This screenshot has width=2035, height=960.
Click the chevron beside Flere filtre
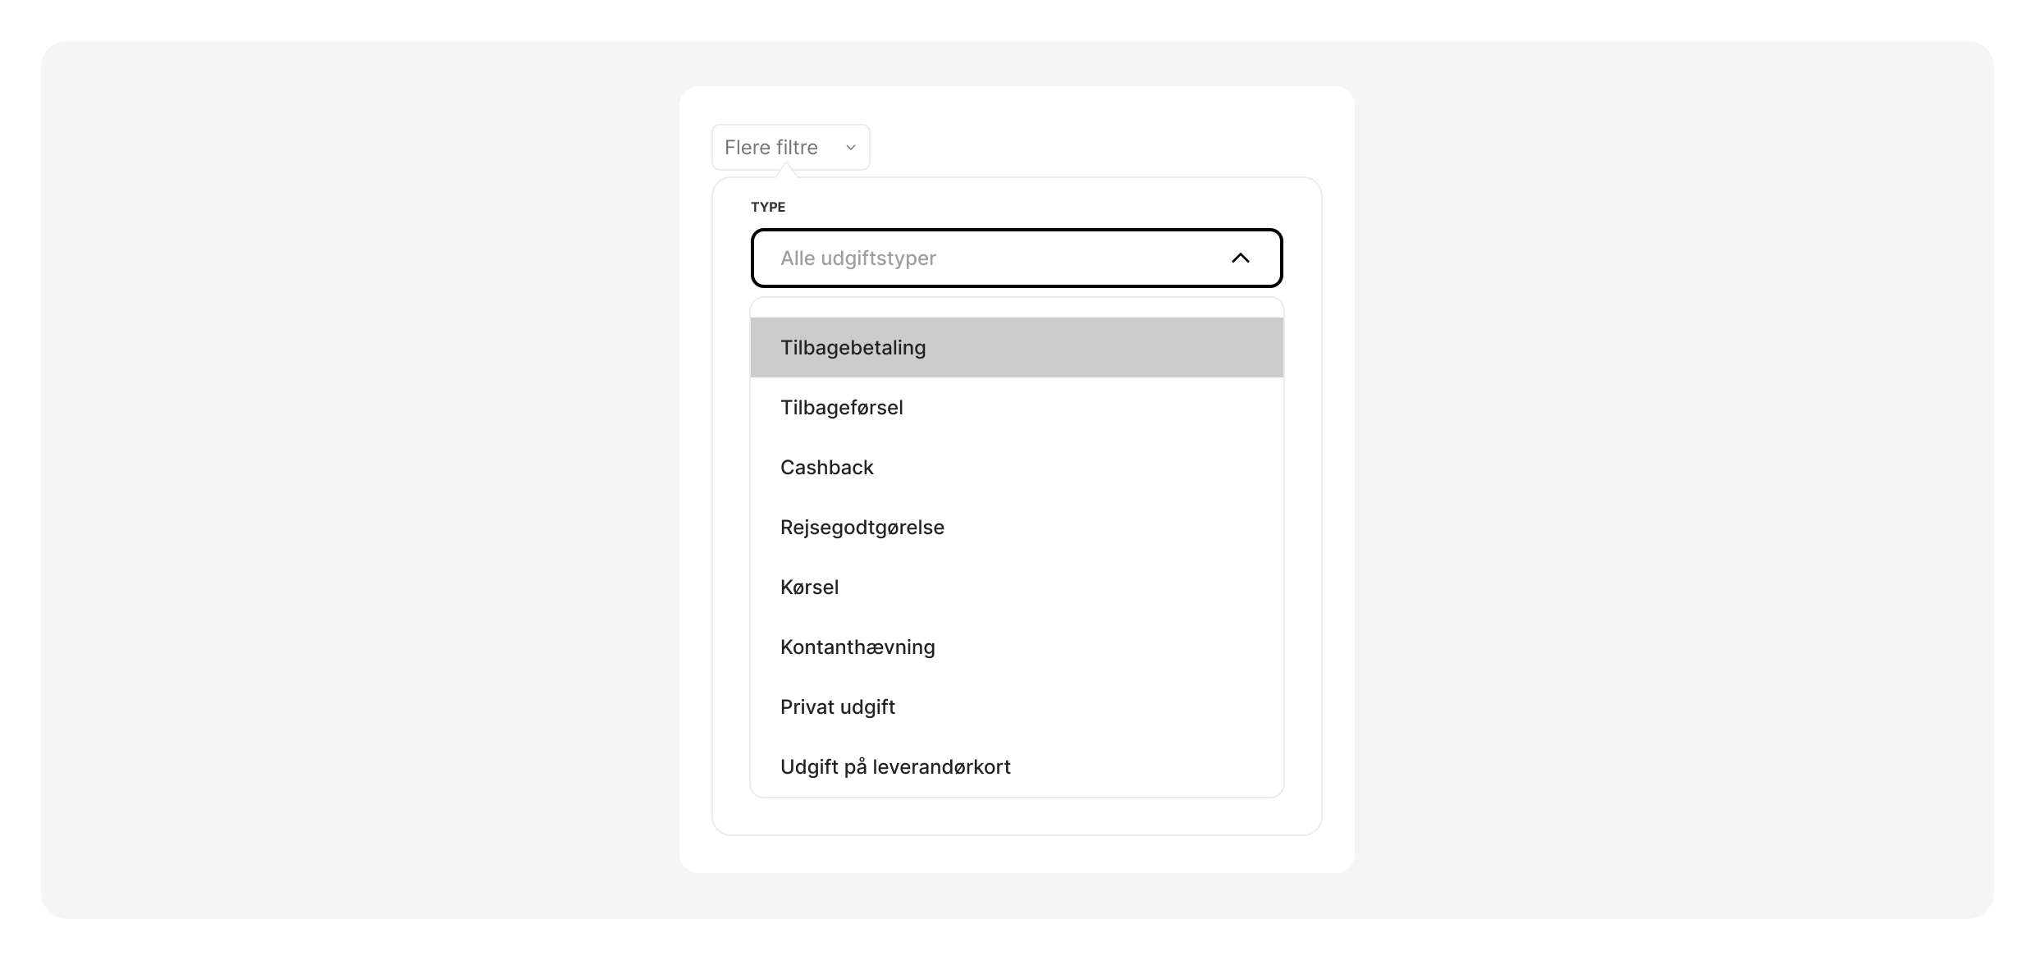tap(850, 148)
